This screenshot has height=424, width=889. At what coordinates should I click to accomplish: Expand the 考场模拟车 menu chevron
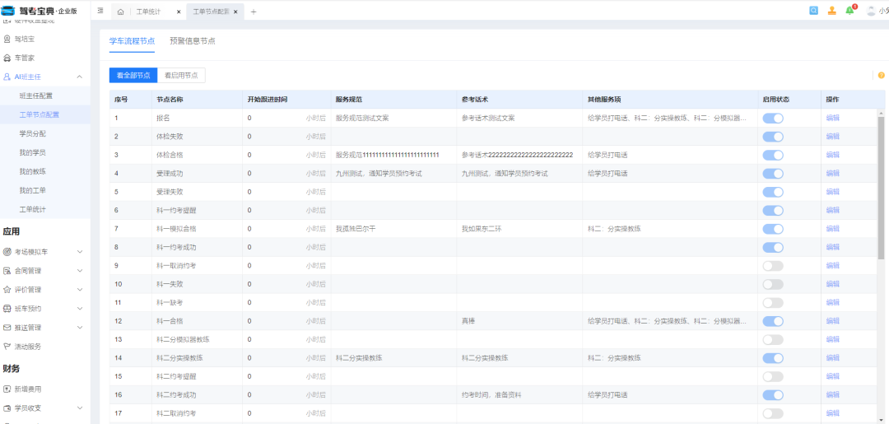[79, 252]
